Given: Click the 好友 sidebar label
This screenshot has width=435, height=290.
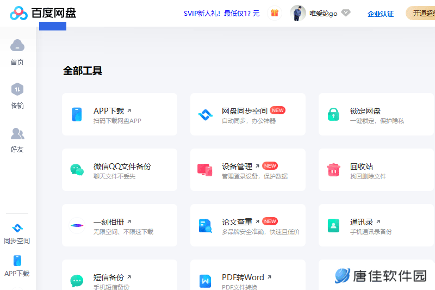Looking at the screenshot, I should coord(17,149).
